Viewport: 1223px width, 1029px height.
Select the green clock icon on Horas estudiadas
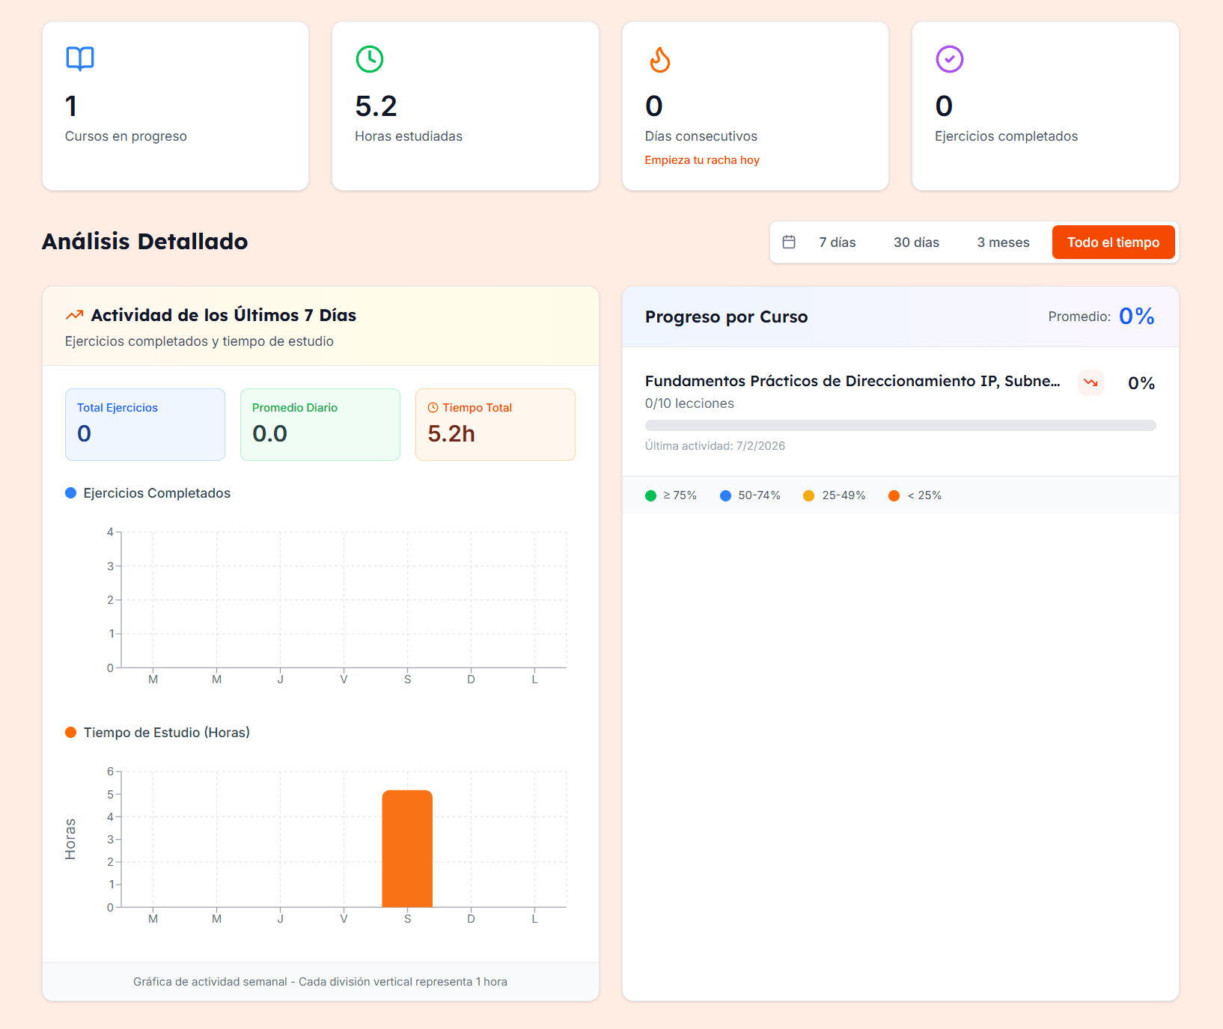click(368, 59)
